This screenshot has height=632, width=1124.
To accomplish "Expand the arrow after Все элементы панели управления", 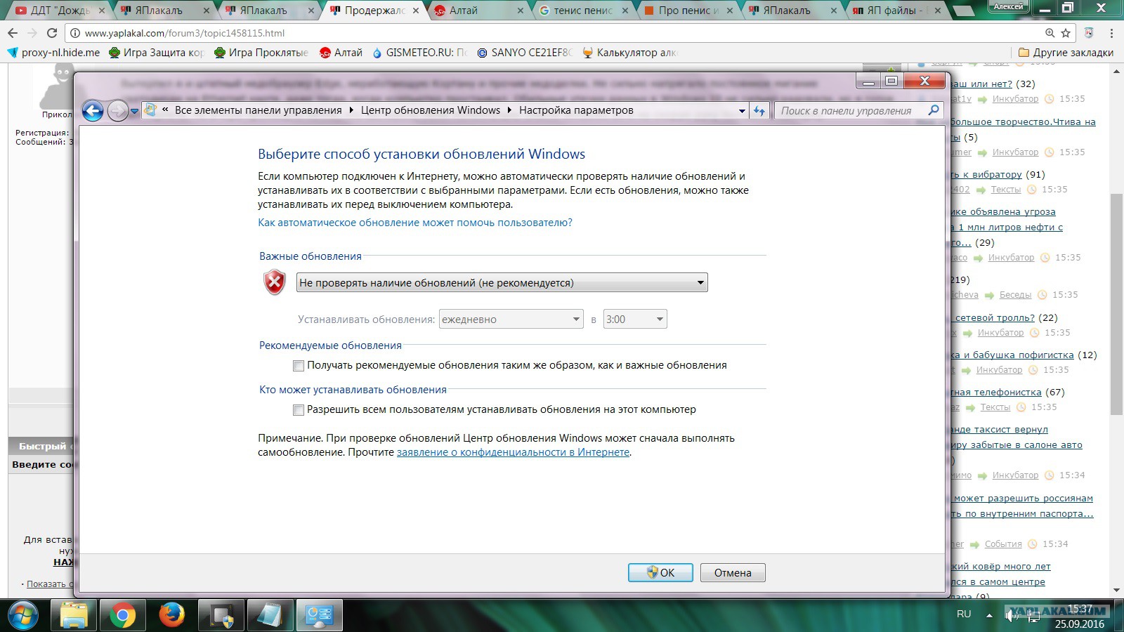I will coord(351,110).
